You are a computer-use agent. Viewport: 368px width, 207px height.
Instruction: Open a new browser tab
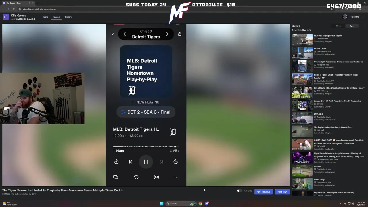tap(38, 3)
